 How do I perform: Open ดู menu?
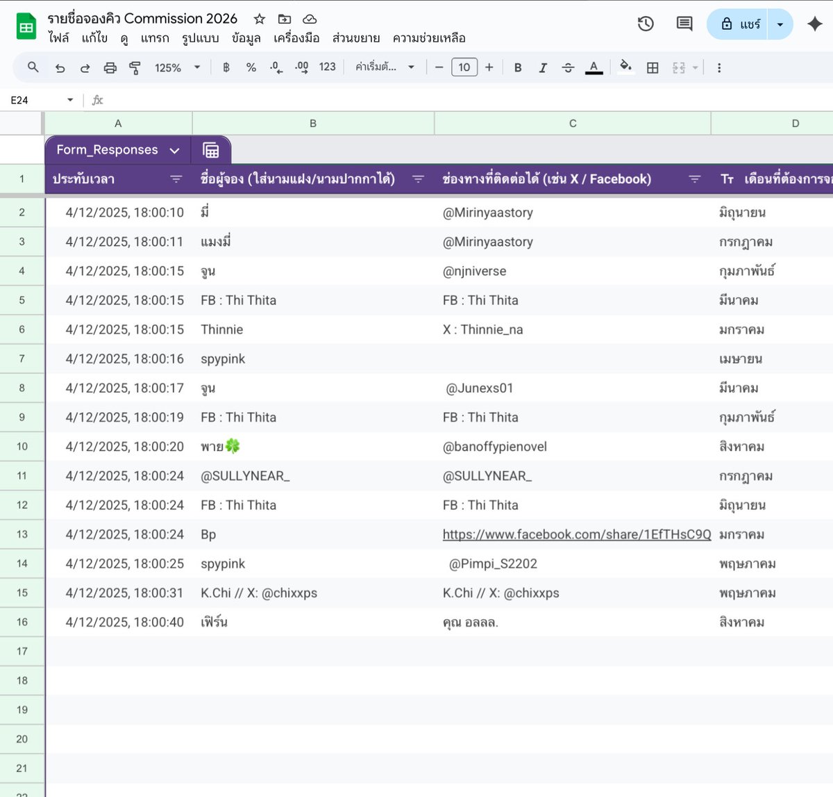pyautogui.click(x=124, y=38)
